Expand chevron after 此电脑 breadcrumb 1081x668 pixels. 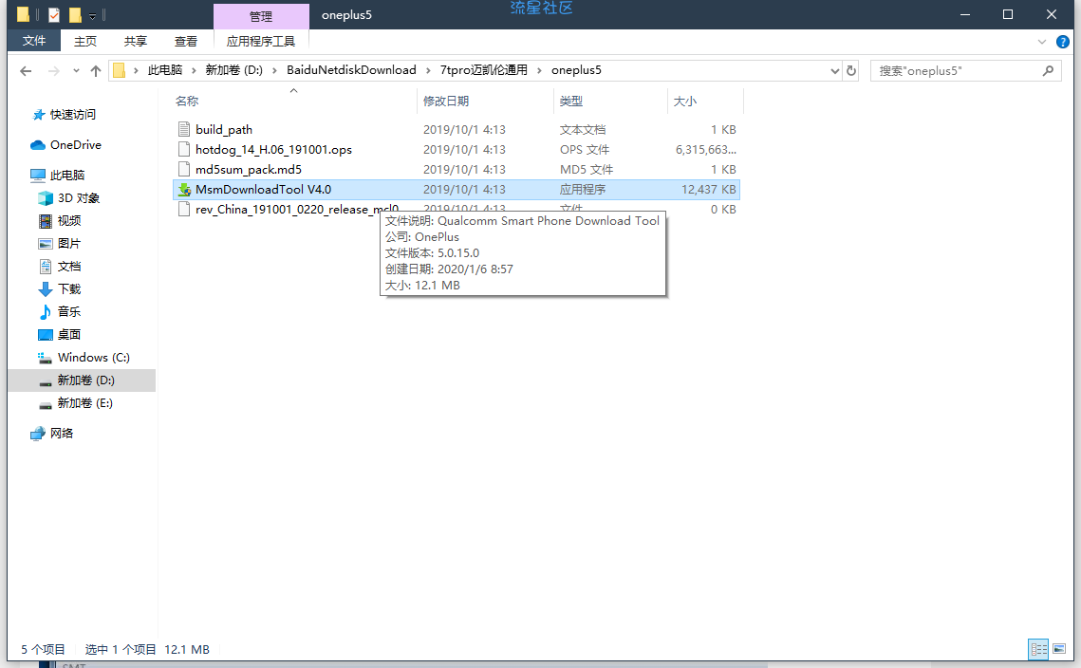[195, 70]
